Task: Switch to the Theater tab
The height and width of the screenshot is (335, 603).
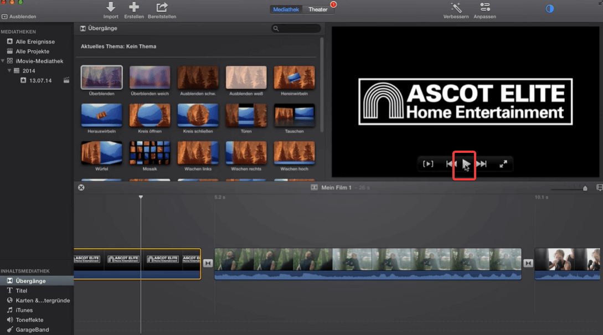Action: click(x=318, y=9)
